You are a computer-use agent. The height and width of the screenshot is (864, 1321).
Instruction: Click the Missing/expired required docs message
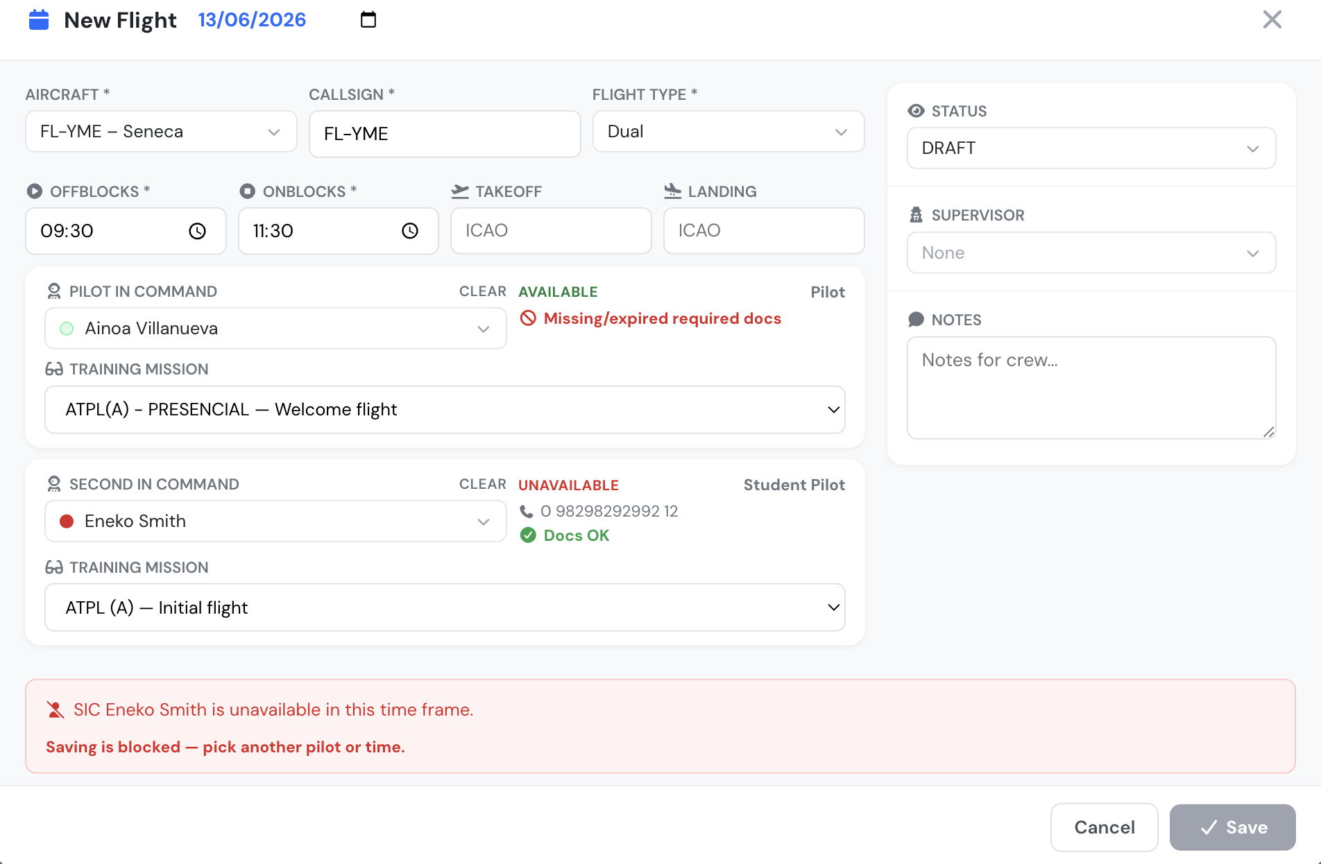coord(663,318)
